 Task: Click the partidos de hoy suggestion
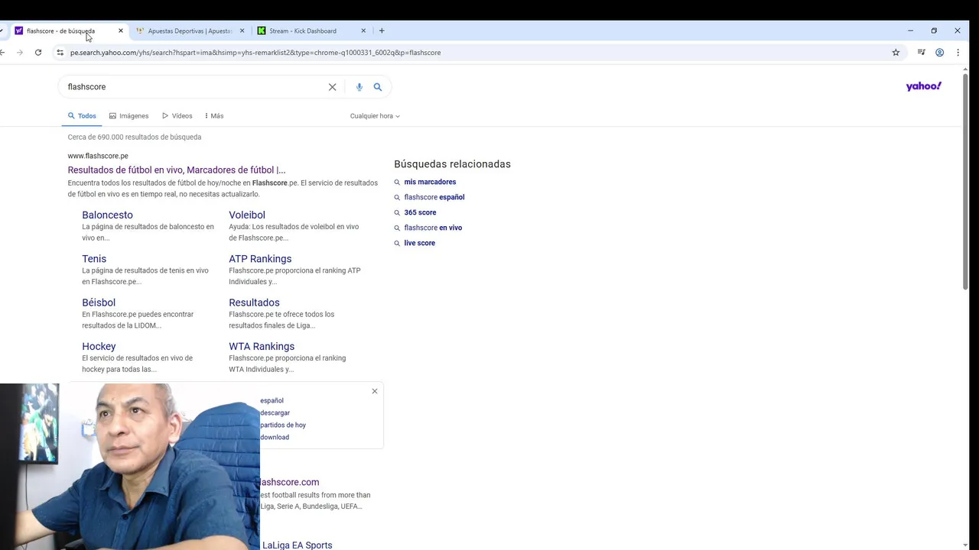283,425
